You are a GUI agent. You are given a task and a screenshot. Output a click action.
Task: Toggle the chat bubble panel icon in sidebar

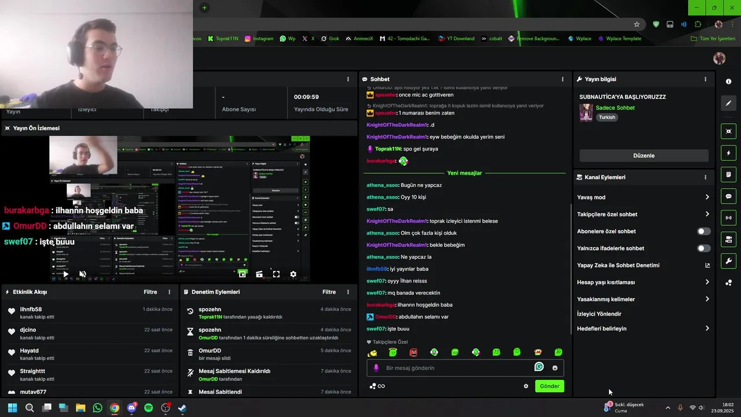[729, 196]
